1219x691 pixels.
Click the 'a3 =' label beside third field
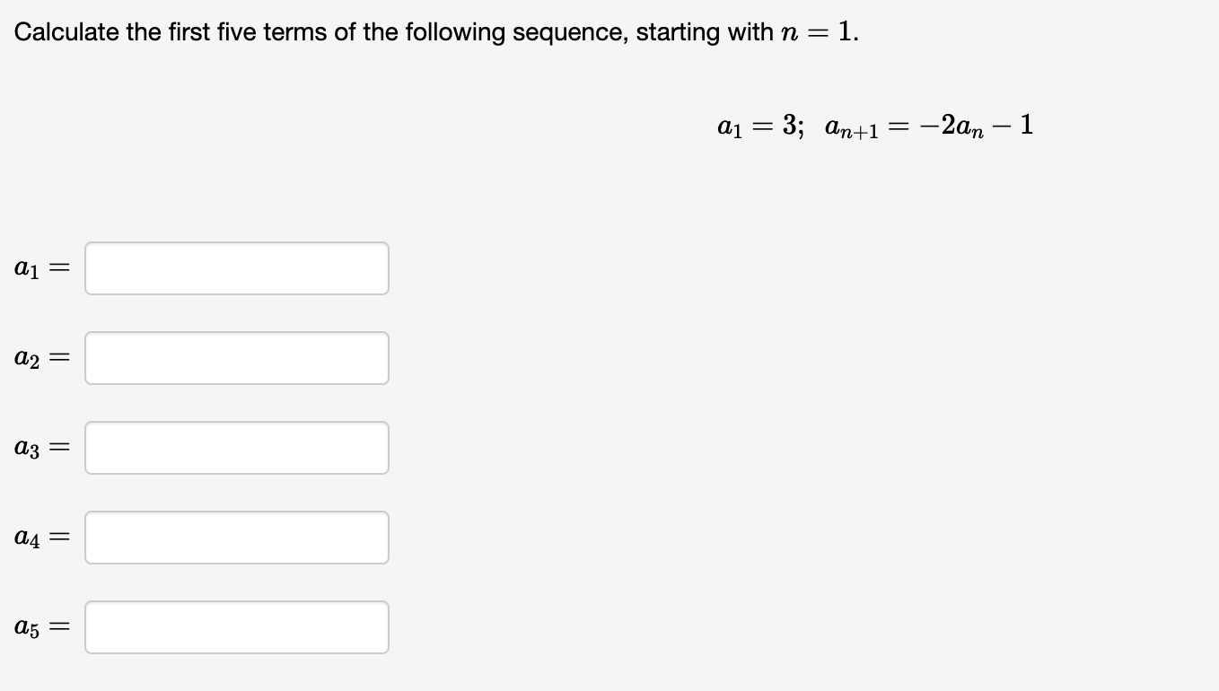click(42, 448)
